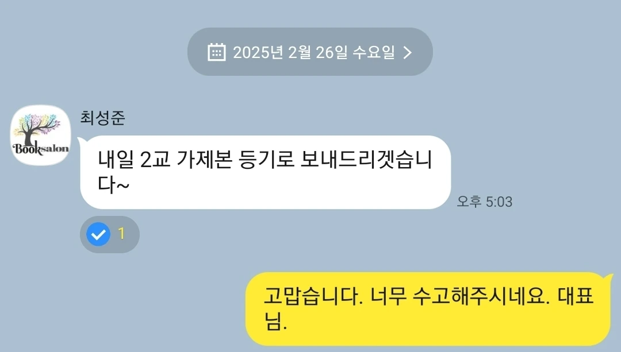Click the 다~ line in white message

tap(113, 184)
